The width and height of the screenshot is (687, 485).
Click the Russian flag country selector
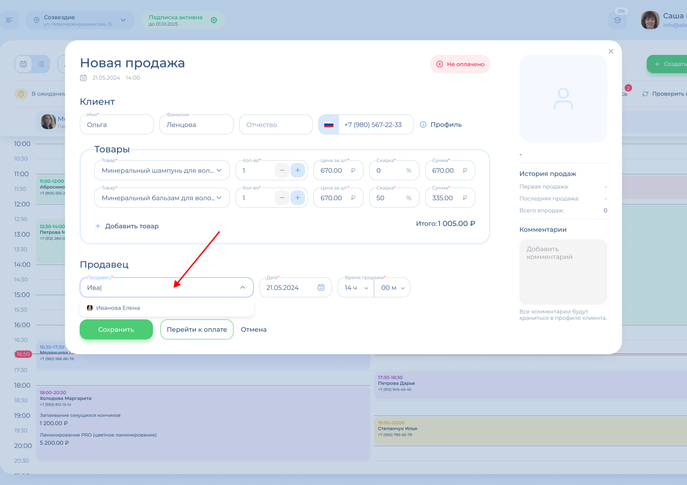328,125
